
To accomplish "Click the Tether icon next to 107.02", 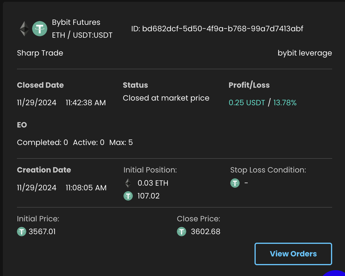I will [128, 196].
